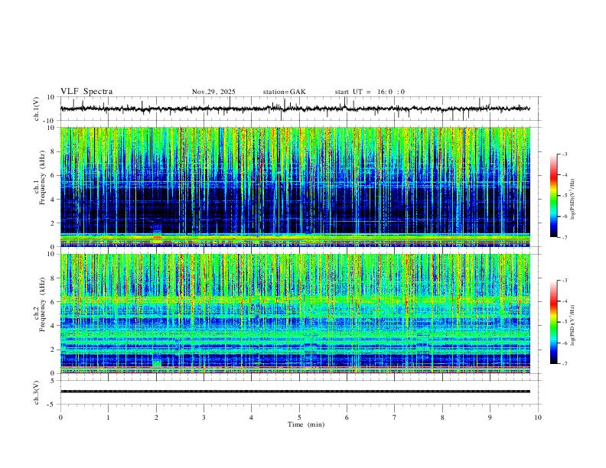Click the ch.1 PSD color scale bar

pos(554,196)
